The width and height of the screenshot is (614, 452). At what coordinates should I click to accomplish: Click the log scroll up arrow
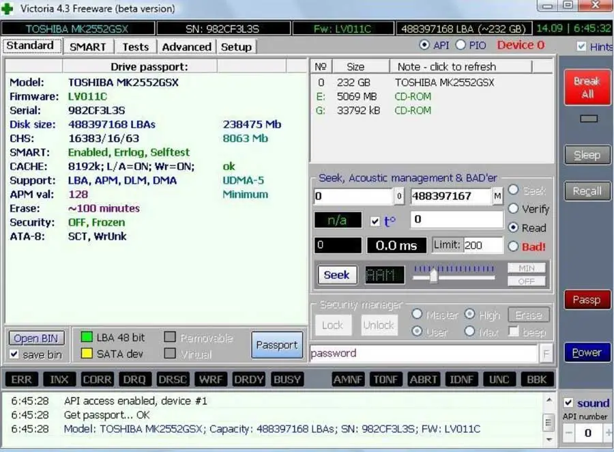click(549, 400)
